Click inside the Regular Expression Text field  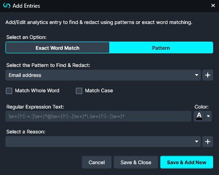(x=98, y=116)
